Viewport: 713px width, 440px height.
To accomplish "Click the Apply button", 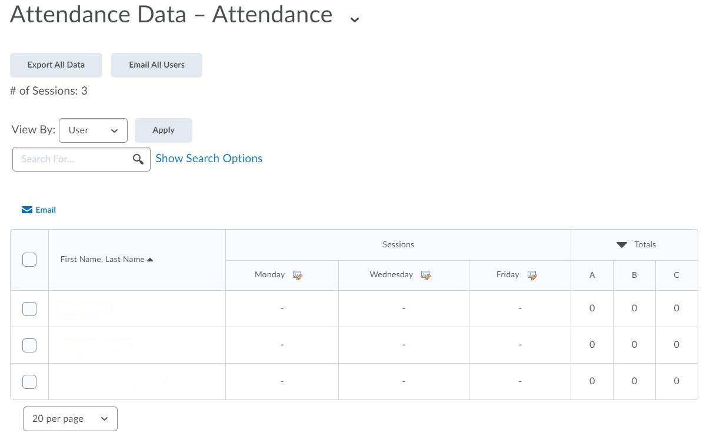I will 163,130.
